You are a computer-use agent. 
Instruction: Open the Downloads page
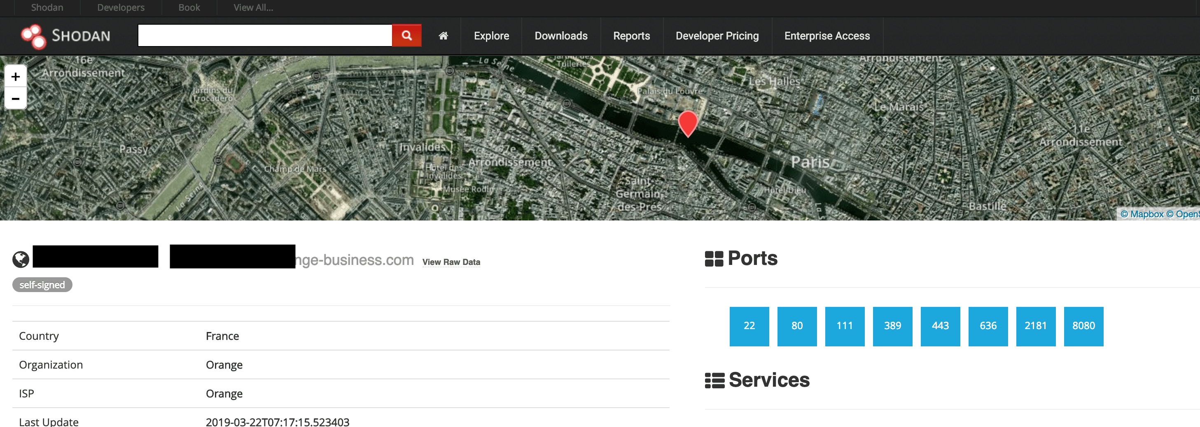coord(561,36)
